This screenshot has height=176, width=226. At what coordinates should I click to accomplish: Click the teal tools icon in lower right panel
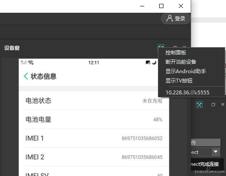[x=199, y=105]
